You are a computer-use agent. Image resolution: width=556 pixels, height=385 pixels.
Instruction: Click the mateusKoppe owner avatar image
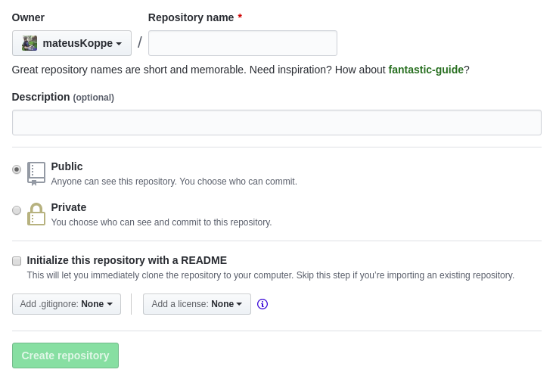(x=30, y=43)
